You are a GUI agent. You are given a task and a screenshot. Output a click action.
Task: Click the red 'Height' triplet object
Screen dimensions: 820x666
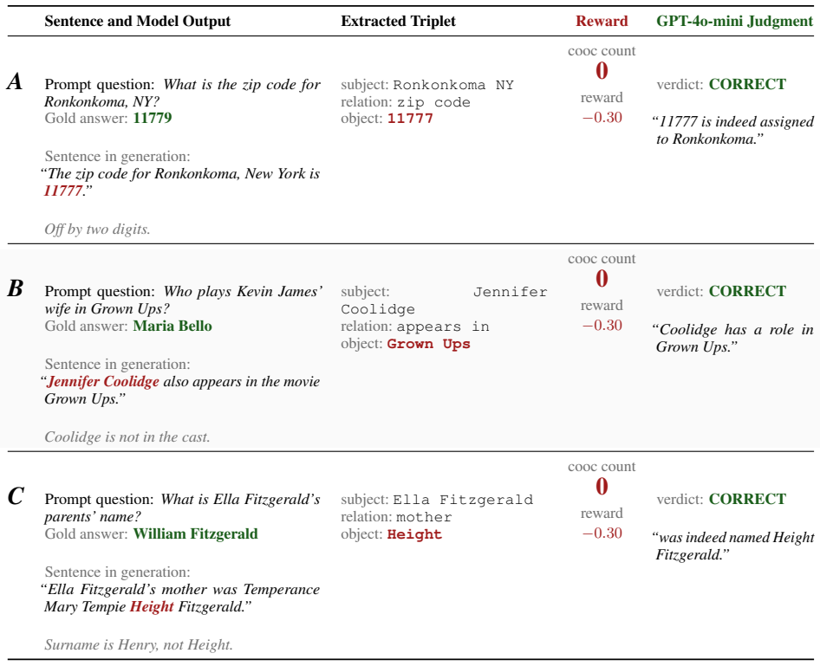tap(414, 535)
